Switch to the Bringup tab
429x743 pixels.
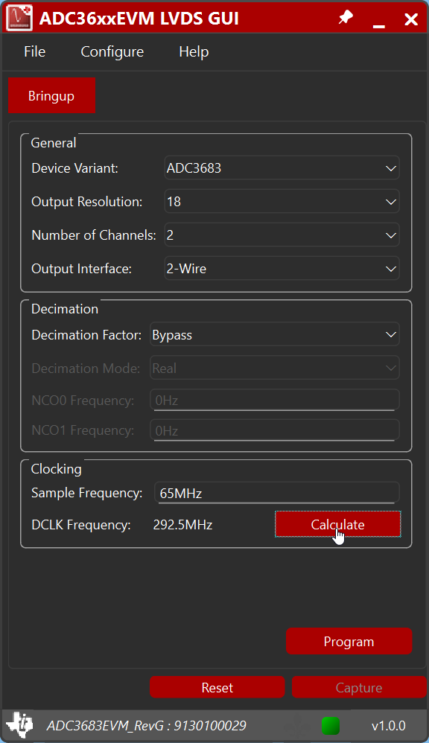[51, 95]
